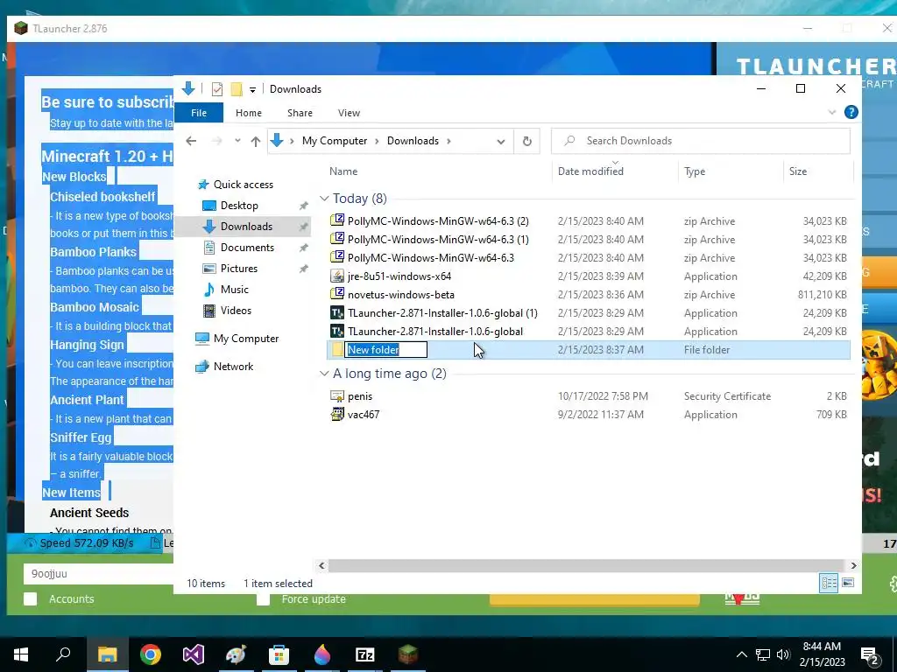Refresh the Downloads folder
Screen dimensions: 897x672
point(526,141)
